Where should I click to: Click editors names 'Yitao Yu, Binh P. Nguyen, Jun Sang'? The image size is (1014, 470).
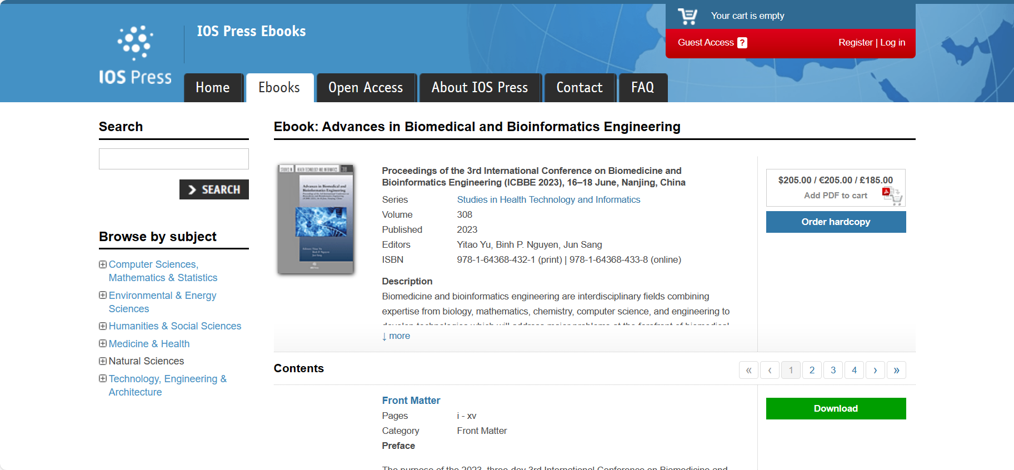point(530,244)
